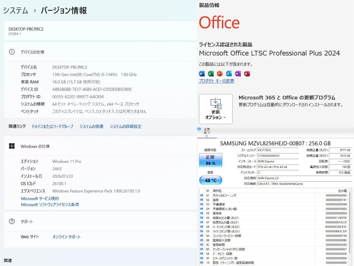The image size is (354, 266).
Task: Open the Access app icon
Action: pos(247,74)
